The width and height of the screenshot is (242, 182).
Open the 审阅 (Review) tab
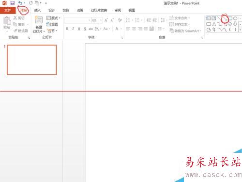tap(118, 10)
